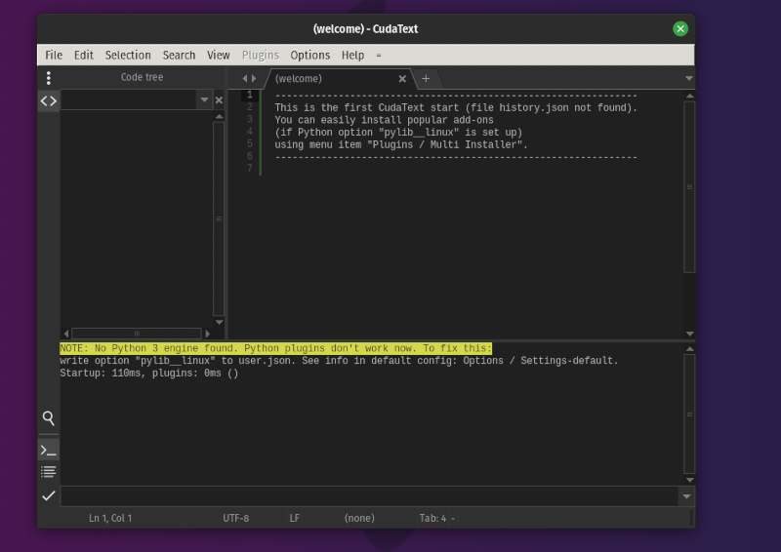Open the Help menu
Screen dimensions: 781x552
tap(352, 56)
